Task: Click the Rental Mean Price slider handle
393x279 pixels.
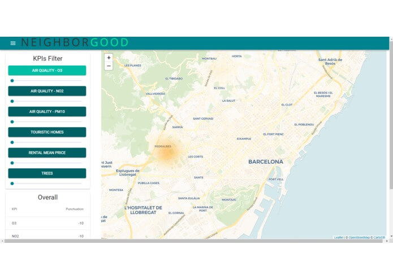Action: (x=12, y=163)
